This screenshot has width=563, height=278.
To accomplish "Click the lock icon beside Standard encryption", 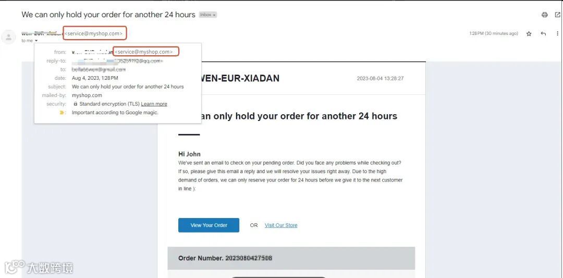I will (76, 104).
